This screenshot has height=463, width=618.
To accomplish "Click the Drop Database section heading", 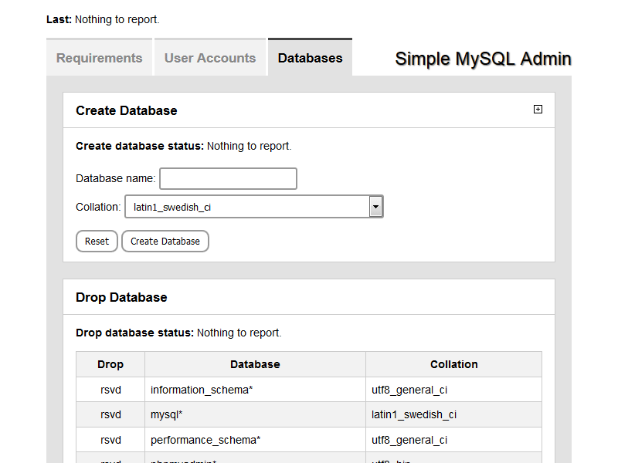I will click(x=121, y=297).
